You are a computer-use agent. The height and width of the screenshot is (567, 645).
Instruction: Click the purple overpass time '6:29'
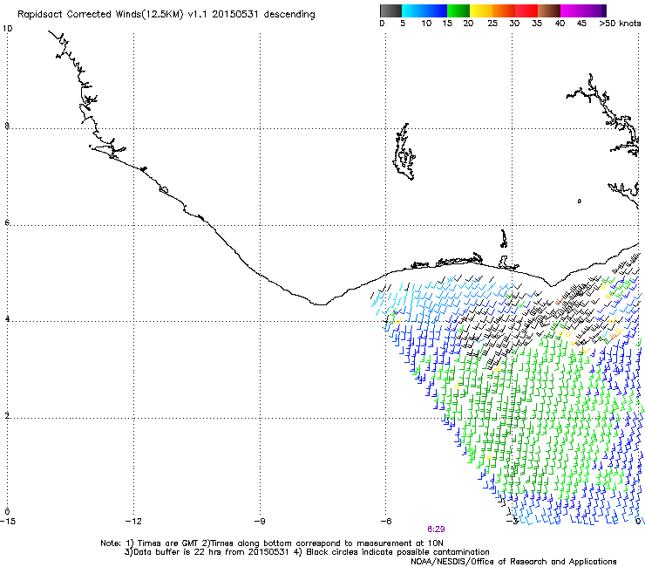436,529
